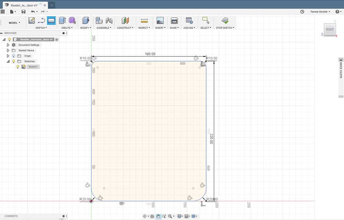Open the Help question mark icon
The height and width of the screenshot is (220, 344).
(x=337, y=12)
